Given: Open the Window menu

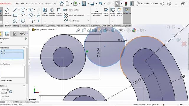Looking at the screenshot, I should pos(48,4).
